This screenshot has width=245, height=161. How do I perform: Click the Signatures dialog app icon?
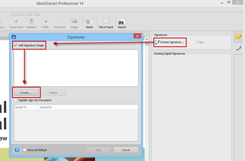click(14, 37)
